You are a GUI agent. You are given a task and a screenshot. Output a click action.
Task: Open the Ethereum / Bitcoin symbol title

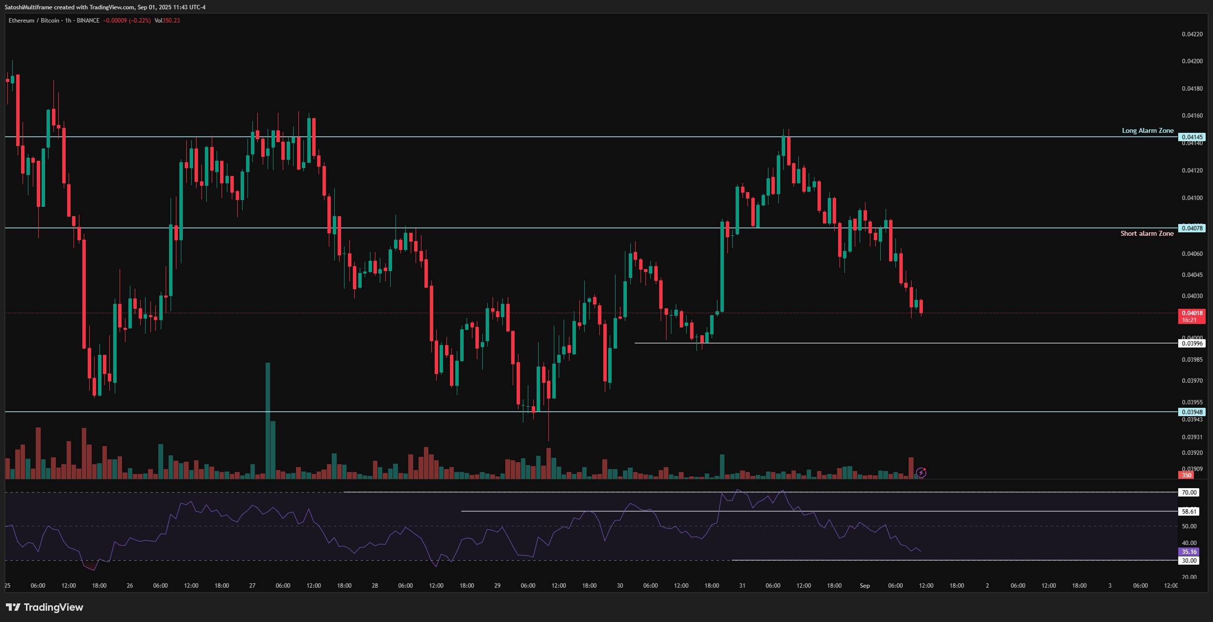pyautogui.click(x=34, y=21)
